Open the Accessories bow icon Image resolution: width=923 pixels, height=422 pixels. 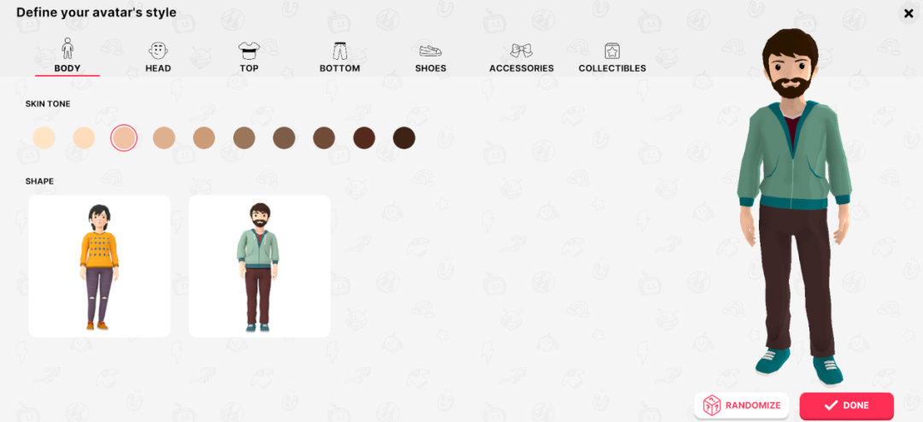coord(521,50)
